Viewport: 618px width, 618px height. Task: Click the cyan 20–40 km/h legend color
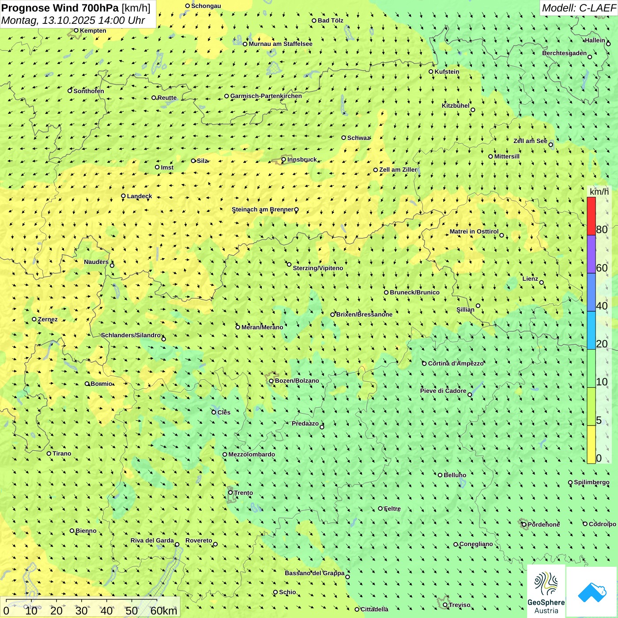click(591, 331)
